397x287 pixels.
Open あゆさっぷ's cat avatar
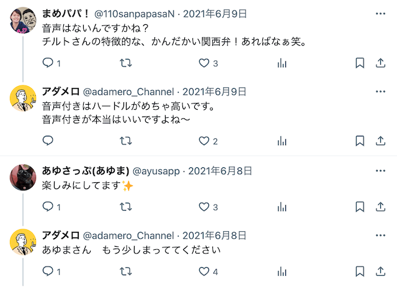(x=24, y=178)
